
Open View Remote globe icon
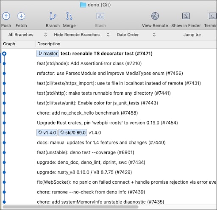pyautogui.click(x=155, y=16)
